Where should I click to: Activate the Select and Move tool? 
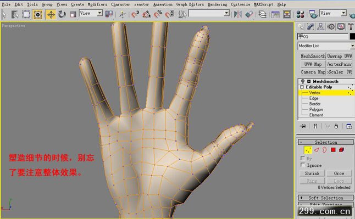click(51, 14)
